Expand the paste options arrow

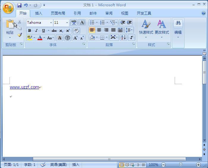coord(10,37)
